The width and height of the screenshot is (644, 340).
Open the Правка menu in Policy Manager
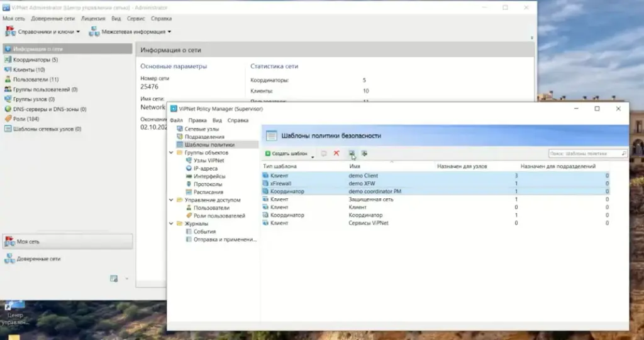point(197,120)
